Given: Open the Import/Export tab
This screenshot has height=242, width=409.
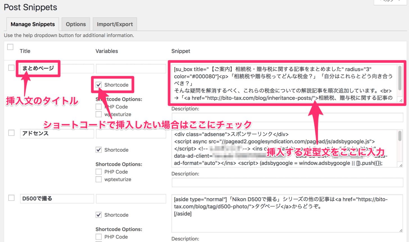Looking at the screenshot, I should click(x=115, y=24).
